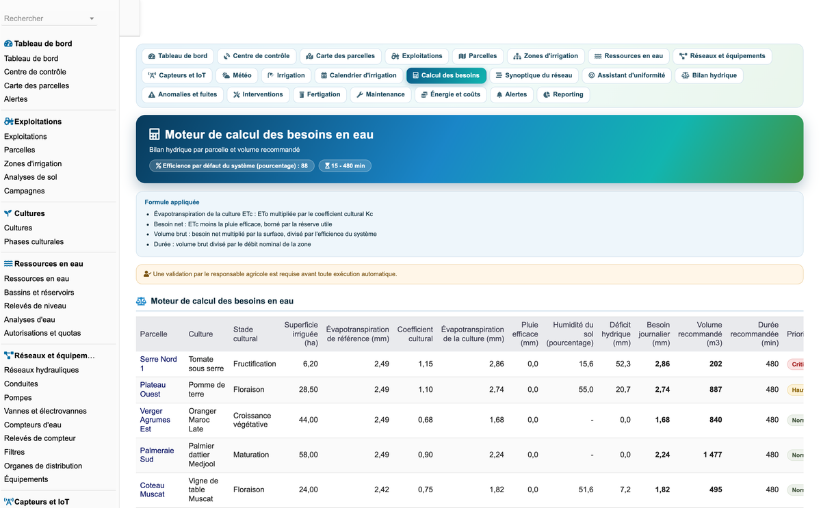Open Centre de contrôle tab

(x=257, y=56)
